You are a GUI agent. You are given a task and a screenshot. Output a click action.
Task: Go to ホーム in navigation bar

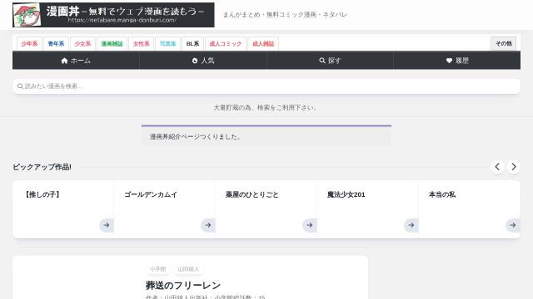point(76,61)
